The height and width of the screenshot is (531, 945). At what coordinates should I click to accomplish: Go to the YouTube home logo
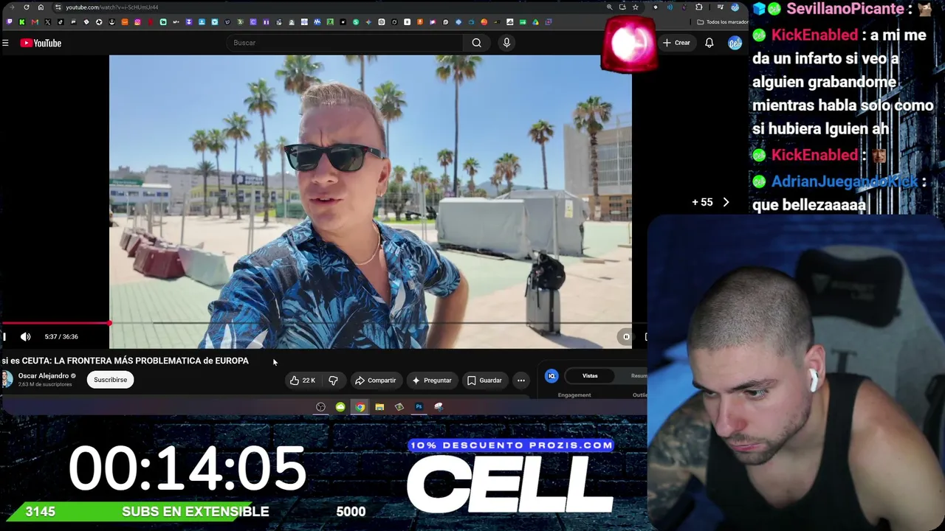tap(41, 43)
